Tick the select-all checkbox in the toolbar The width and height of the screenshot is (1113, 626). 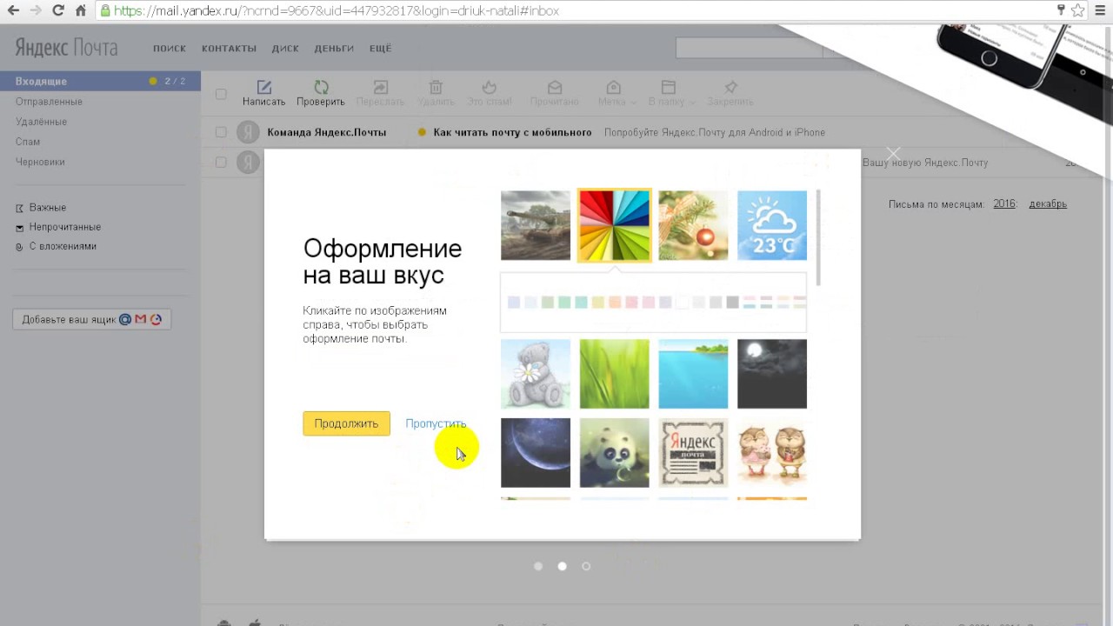tap(221, 94)
